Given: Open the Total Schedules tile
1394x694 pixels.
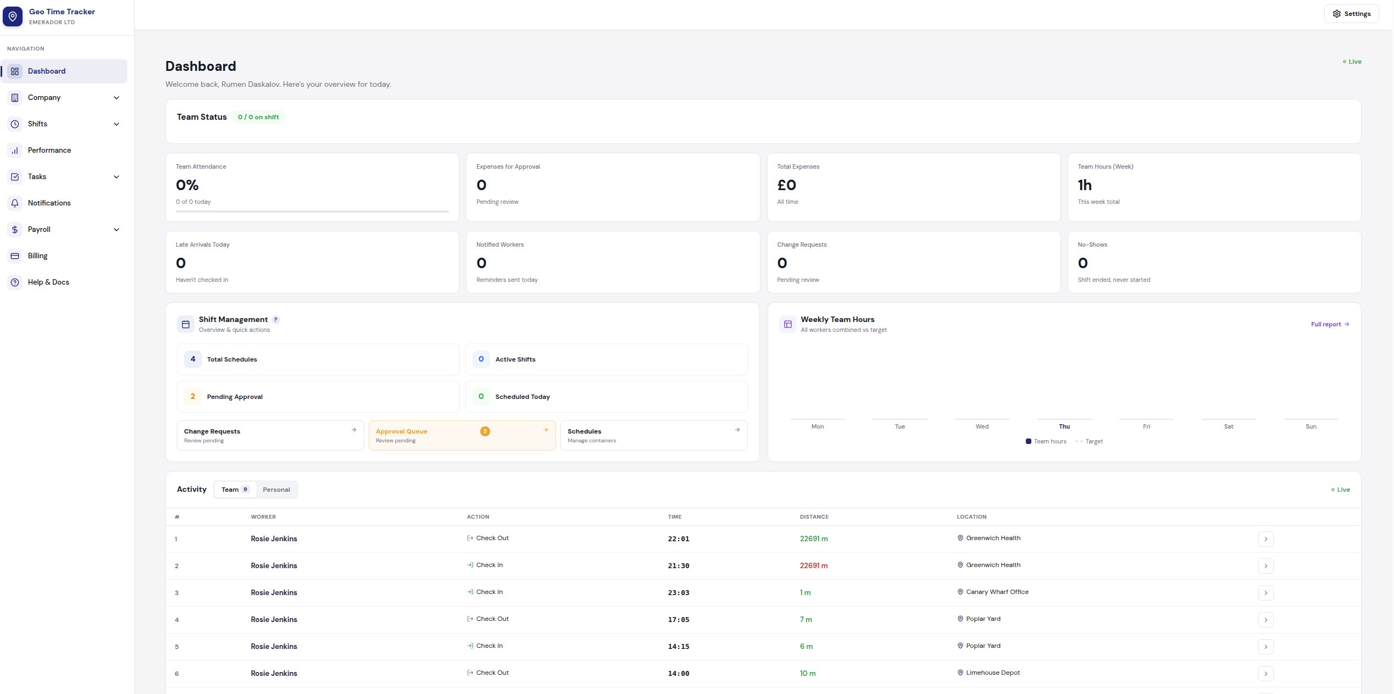Looking at the screenshot, I should [x=318, y=359].
